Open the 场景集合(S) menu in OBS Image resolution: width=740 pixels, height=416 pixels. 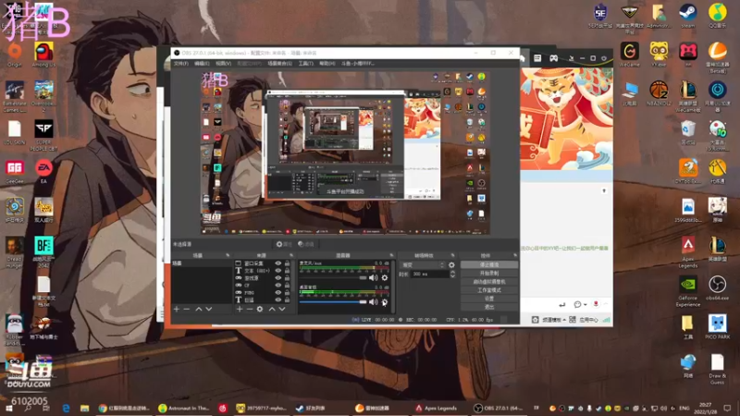pyautogui.click(x=280, y=63)
